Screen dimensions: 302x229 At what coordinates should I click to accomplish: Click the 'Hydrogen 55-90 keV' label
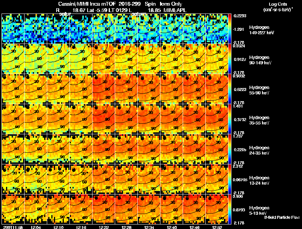point(259,90)
